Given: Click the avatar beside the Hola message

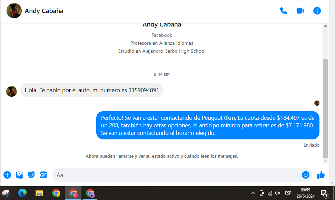Looking at the screenshot, I should pos(11,92).
